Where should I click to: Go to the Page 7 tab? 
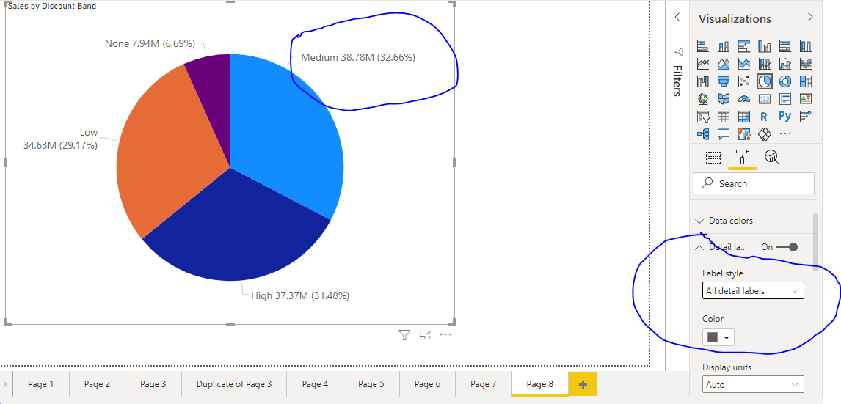click(484, 383)
